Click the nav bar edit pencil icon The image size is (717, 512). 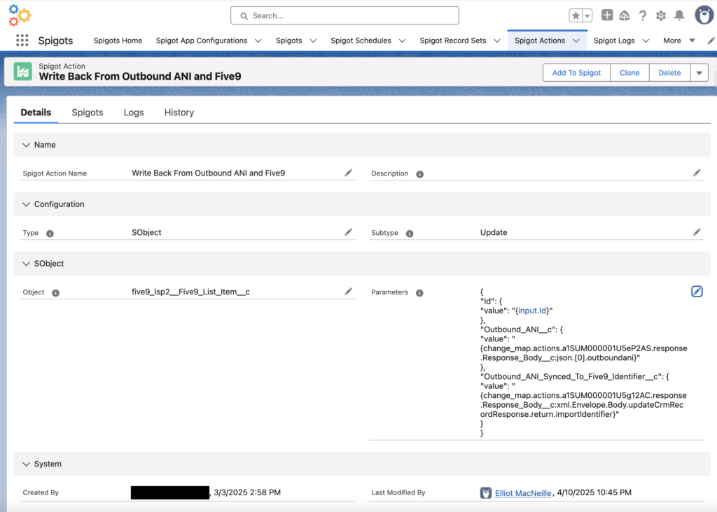(711, 41)
